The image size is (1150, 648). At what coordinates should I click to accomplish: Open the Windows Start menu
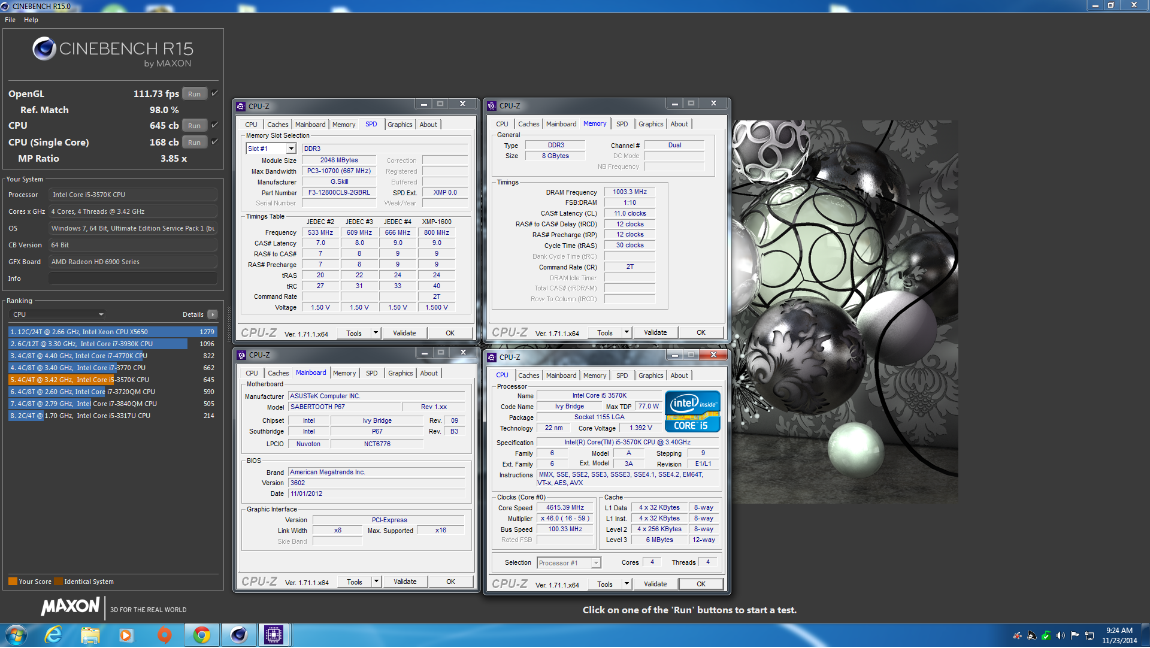tap(16, 635)
